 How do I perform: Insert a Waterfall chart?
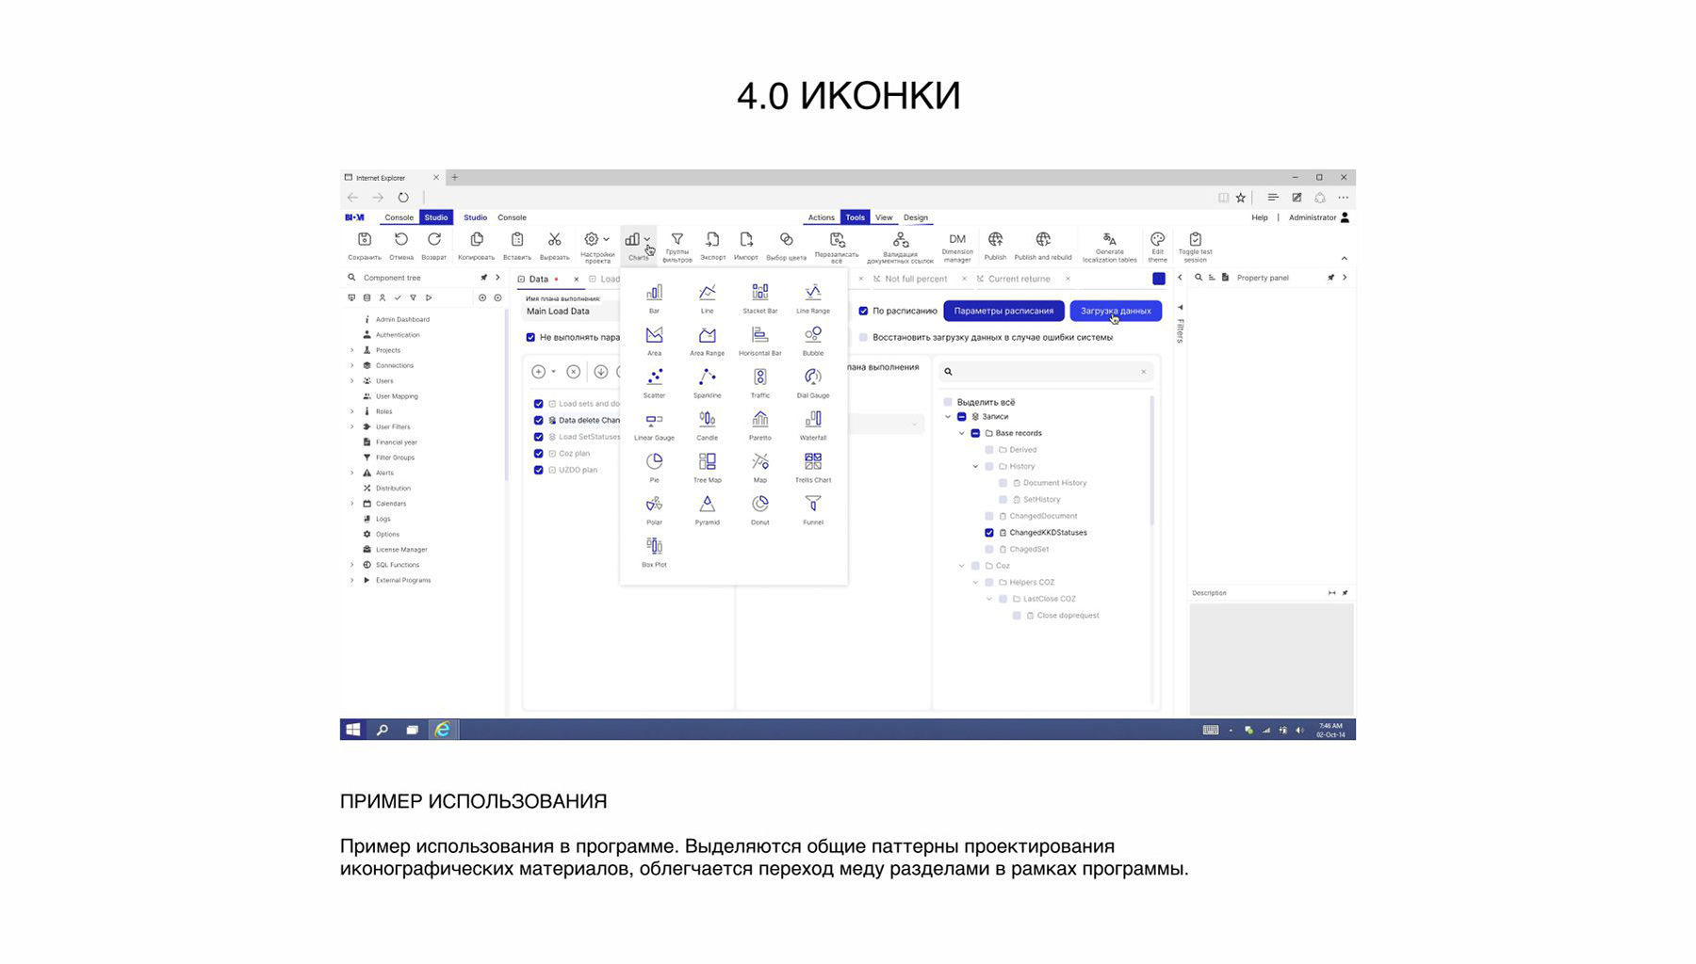tap(812, 420)
